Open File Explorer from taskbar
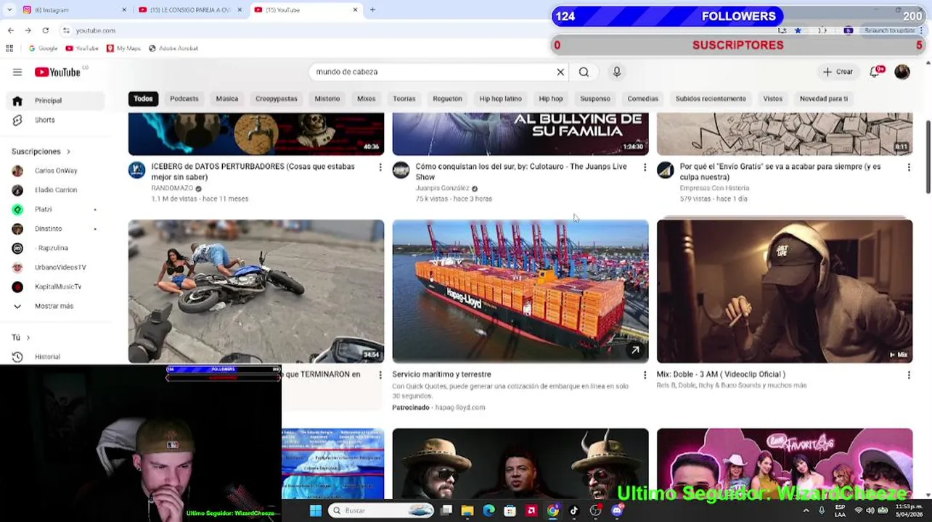The width and height of the screenshot is (932, 522). (x=467, y=510)
